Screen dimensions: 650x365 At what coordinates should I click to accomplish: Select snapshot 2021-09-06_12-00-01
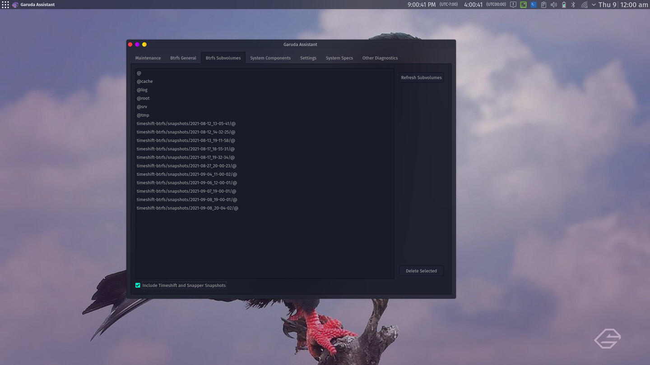[x=265, y=183]
